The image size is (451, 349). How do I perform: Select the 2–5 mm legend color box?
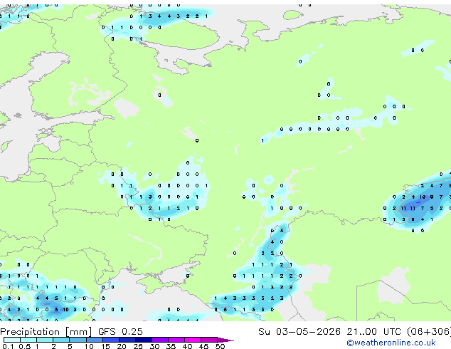coord(61,340)
